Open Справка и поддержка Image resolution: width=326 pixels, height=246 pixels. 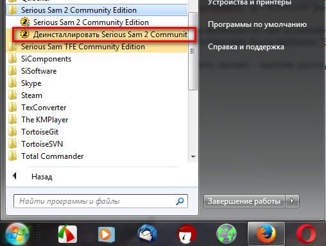pos(246,47)
